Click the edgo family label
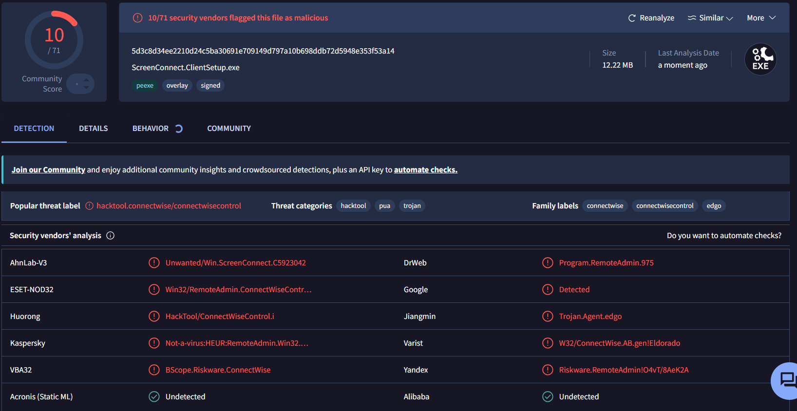 pos(714,206)
